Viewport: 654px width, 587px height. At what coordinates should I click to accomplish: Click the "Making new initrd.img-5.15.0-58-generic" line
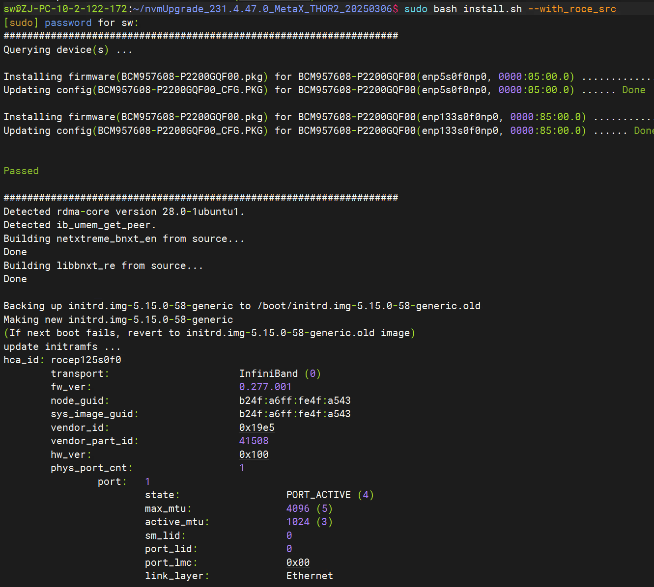[118, 320]
